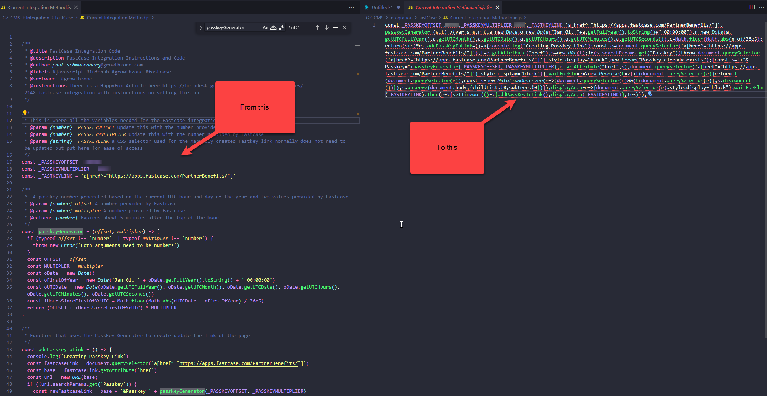
Task: Switch to the Untitled-1 tab
Action: click(x=382, y=7)
